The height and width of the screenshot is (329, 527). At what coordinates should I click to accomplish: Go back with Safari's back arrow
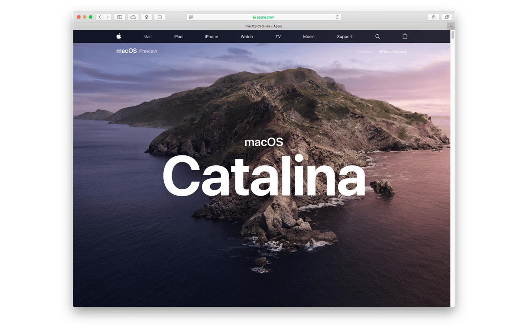pos(100,17)
